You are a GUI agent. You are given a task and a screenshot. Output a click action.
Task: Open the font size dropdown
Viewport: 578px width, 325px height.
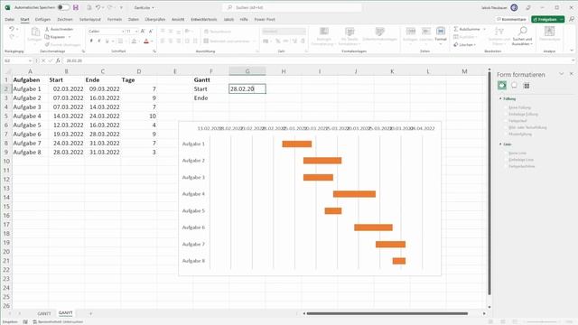[136, 32]
